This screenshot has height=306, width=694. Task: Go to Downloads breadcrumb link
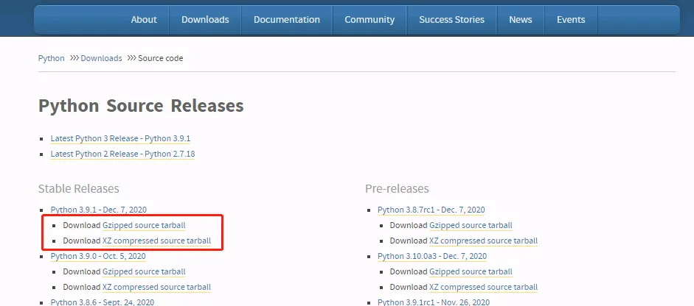click(x=101, y=58)
